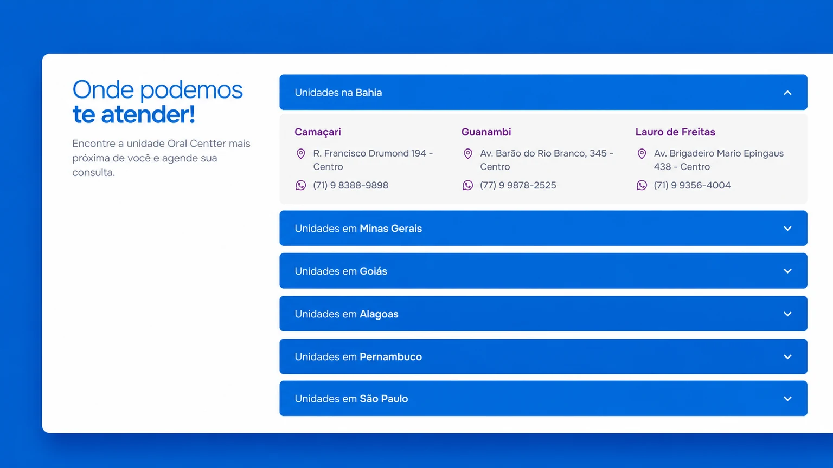Open the Unidades em São Paulo label
Image resolution: width=833 pixels, height=468 pixels.
pos(351,399)
